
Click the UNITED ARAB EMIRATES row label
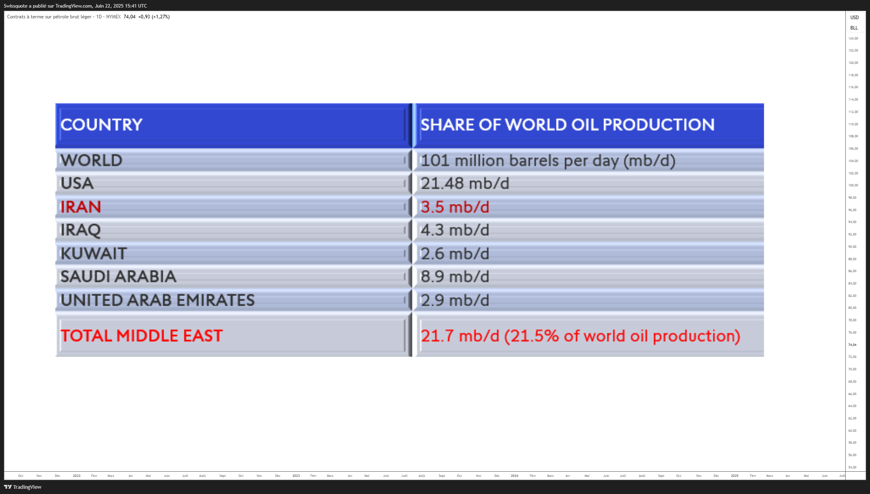coord(157,300)
